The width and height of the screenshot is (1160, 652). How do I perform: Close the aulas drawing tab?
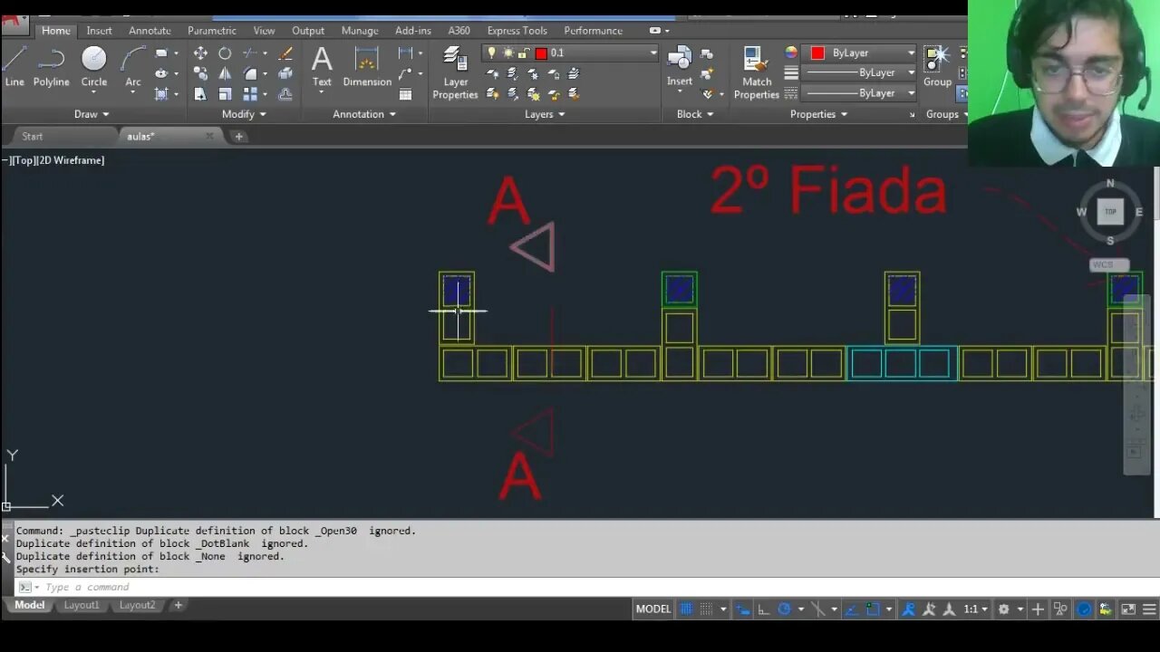[209, 136]
